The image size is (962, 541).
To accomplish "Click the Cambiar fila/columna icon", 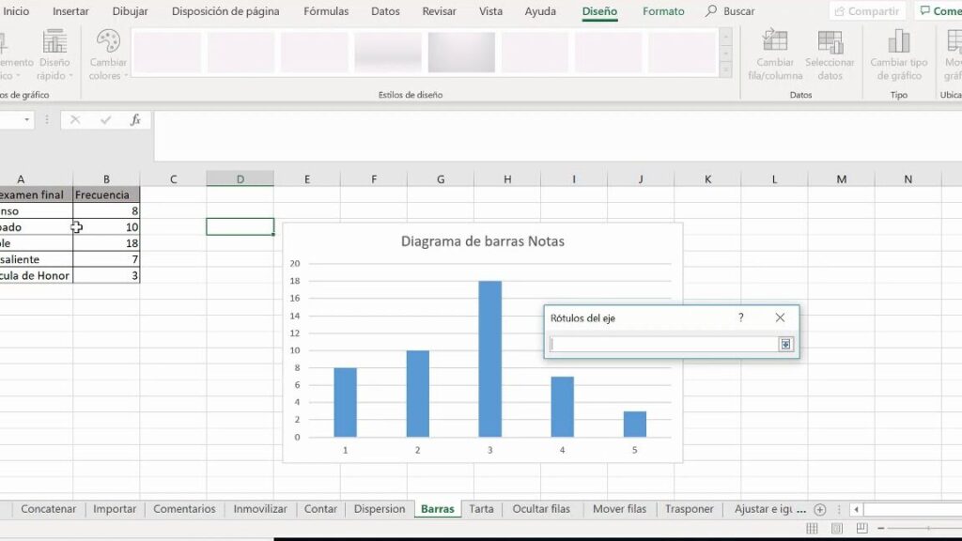I will 775,43.
